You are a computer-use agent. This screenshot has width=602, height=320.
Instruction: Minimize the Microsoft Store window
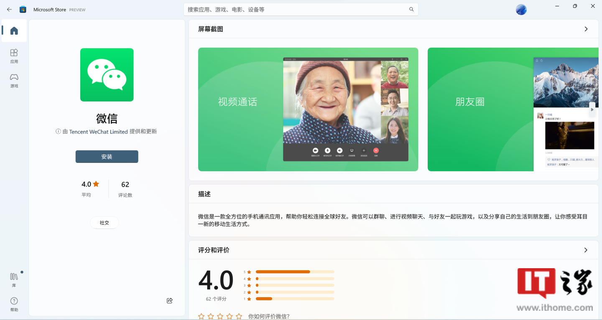[x=557, y=6]
